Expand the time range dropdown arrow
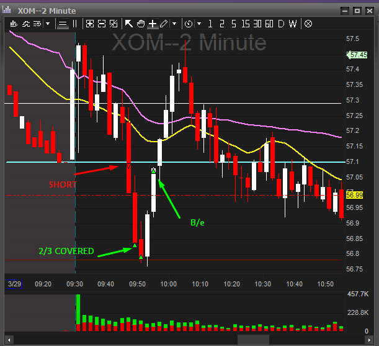This screenshot has height=346, width=379. pos(199,24)
